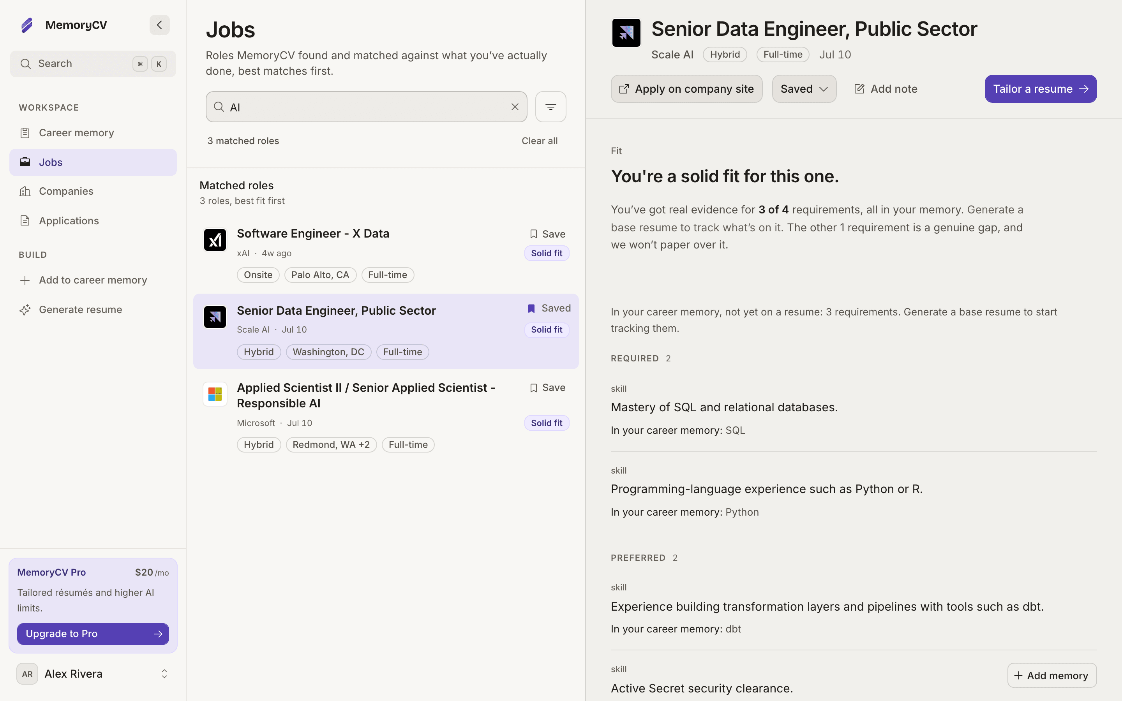
Task: Open the Applied Scientist II Responsible AI role
Action: 386,416
